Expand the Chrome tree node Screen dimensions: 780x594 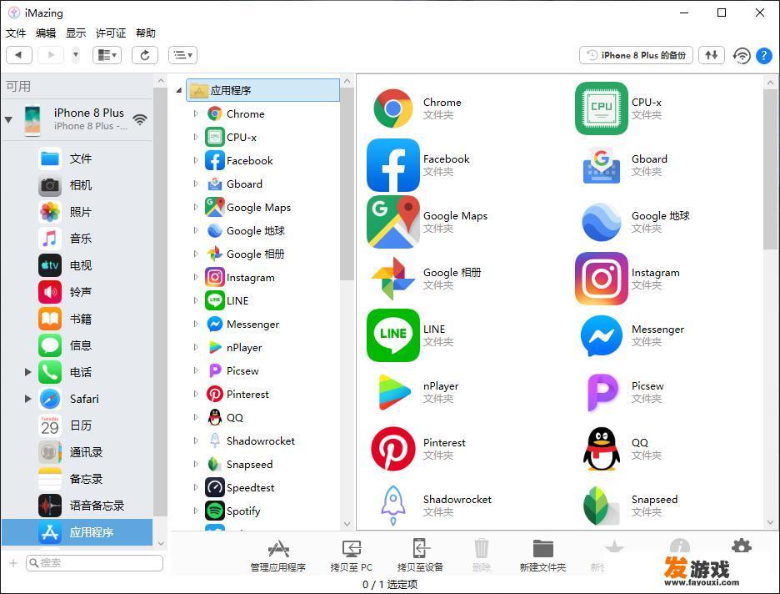coord(196,113)
